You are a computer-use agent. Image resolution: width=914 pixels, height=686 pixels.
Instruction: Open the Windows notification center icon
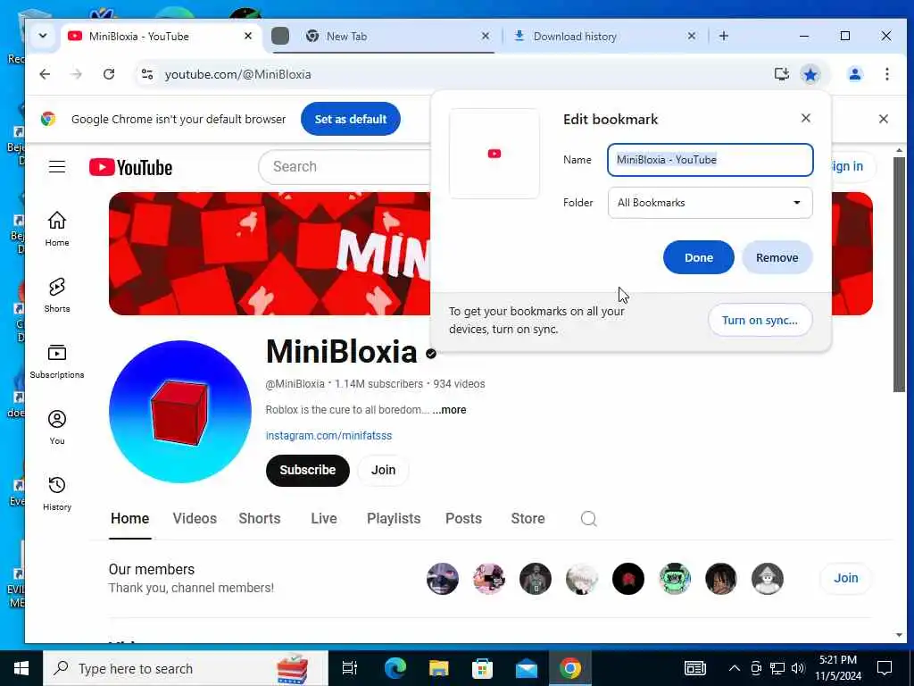885,668
